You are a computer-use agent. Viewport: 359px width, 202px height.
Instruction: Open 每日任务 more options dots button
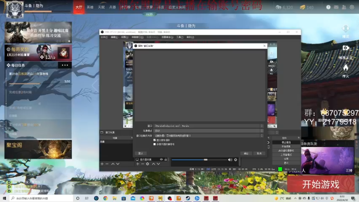65,65
